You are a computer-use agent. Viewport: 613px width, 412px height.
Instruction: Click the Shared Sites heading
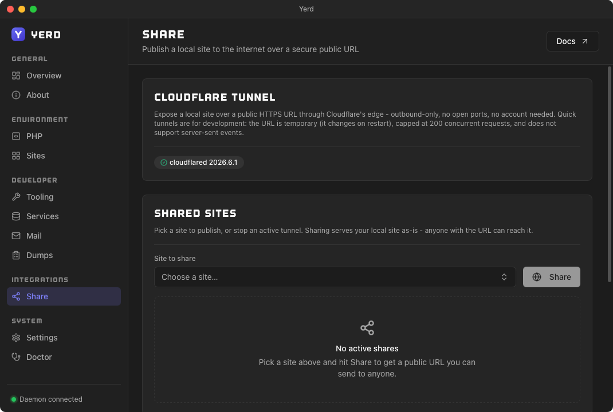pyautogui.click(x=195, y=213)
